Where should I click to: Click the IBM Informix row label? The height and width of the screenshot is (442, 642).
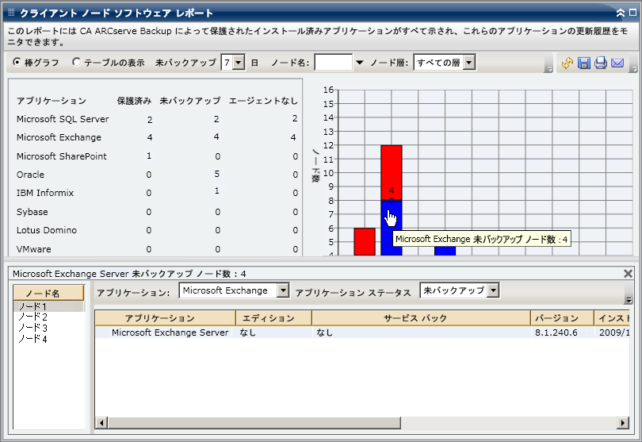[x=45, y=193]
